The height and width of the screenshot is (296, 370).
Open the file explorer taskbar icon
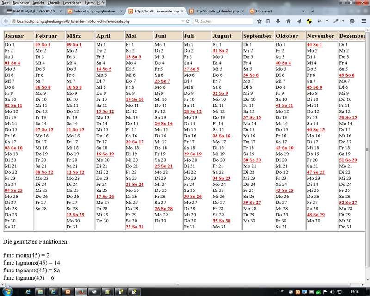pyautogui.click(x=40, y=292)
